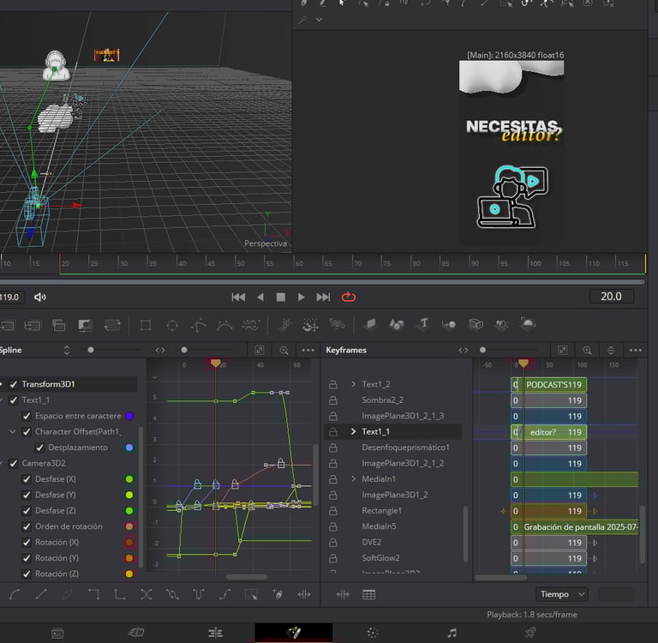Image resolution: width=658 pixels, height=643 pixels.
Task: Open the Deliver page rocket icon
Action: pos(530,633)
